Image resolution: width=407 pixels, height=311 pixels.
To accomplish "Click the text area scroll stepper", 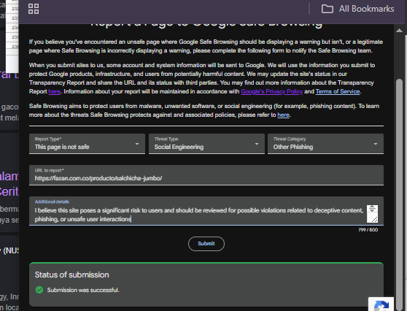I will 372,209.
